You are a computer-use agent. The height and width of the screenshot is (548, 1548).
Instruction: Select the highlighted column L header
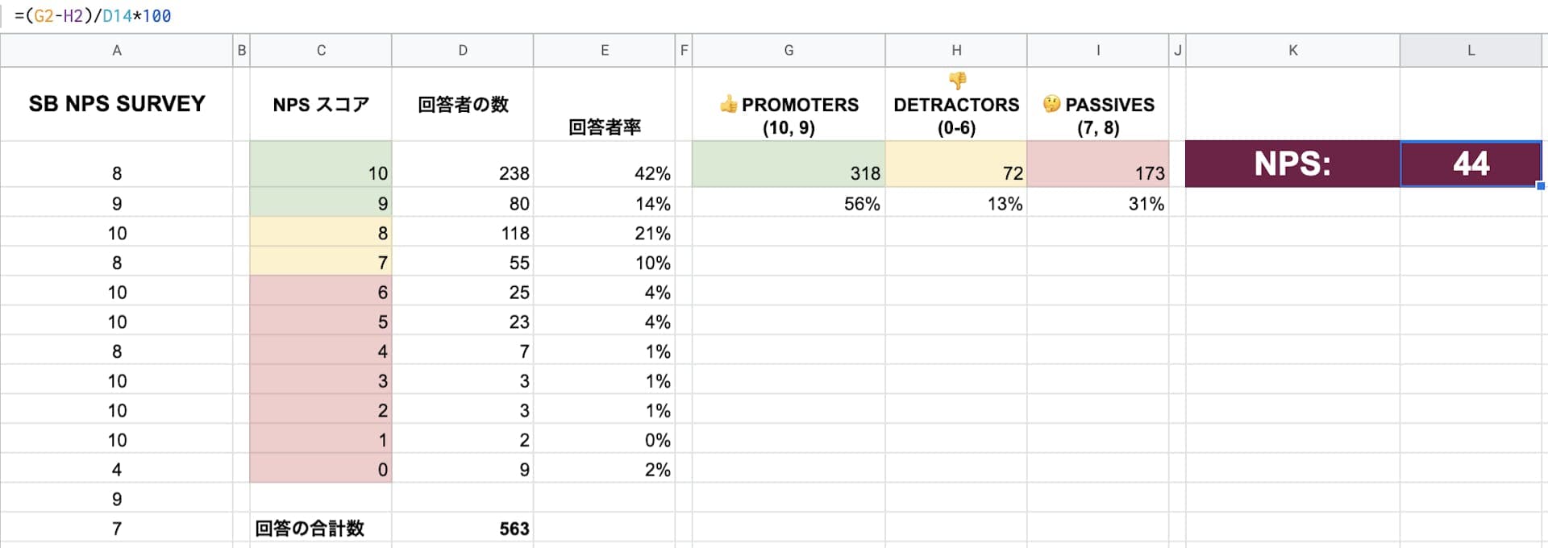[x=1471, y=51]
